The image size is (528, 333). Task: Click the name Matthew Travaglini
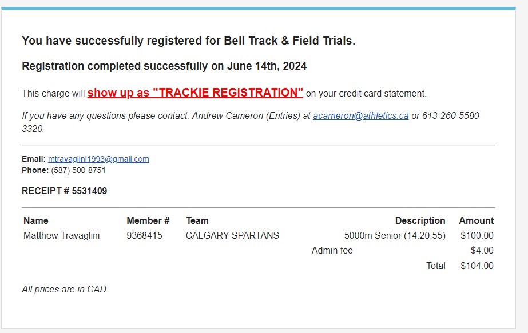tap(61, 235)
